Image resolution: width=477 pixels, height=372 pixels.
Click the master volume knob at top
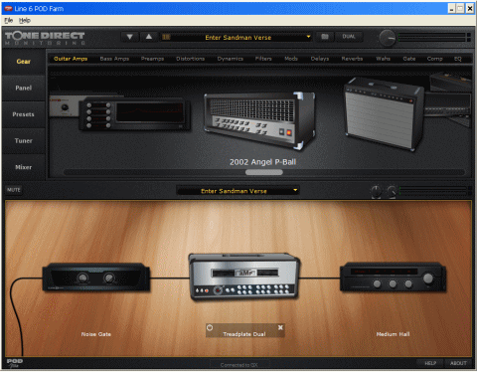pos(387,38)
